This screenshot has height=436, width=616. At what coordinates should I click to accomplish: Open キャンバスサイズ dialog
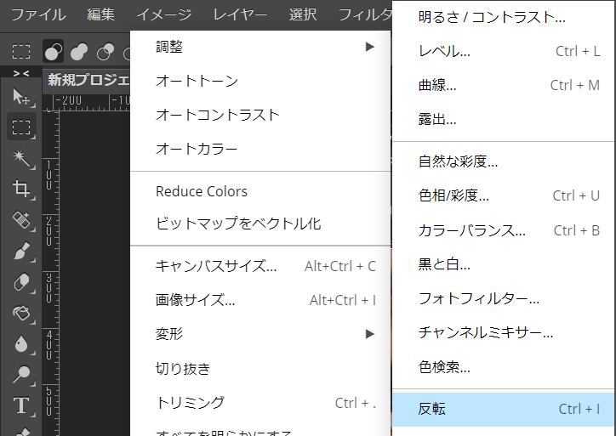point(261,266)
